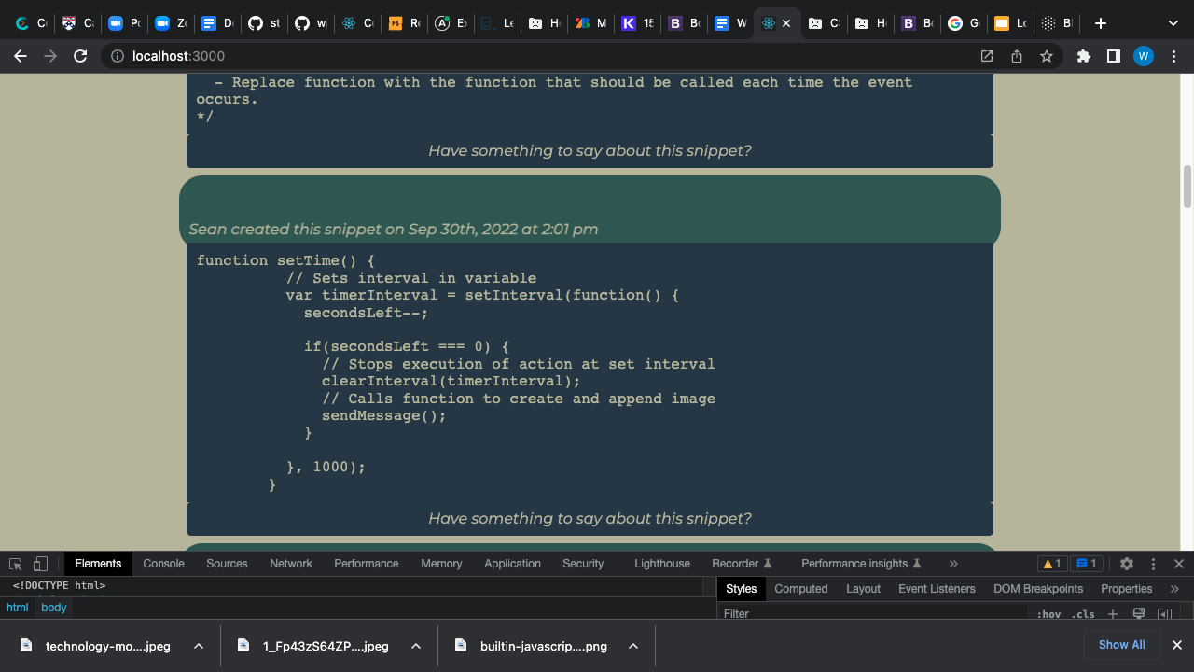
Task: Click the forward navigation arrow
Action: pyautogui.click(x=50, y=56)
